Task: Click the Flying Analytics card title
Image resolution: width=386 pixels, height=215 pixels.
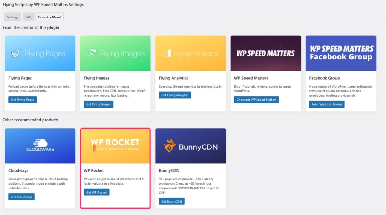Action: pos(173,78)
